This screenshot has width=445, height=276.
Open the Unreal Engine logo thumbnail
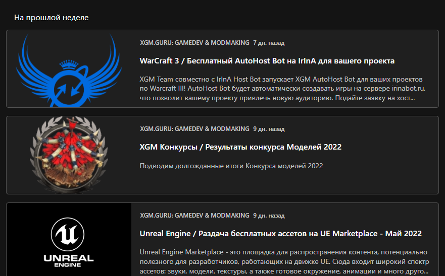(x=69, y=239)
